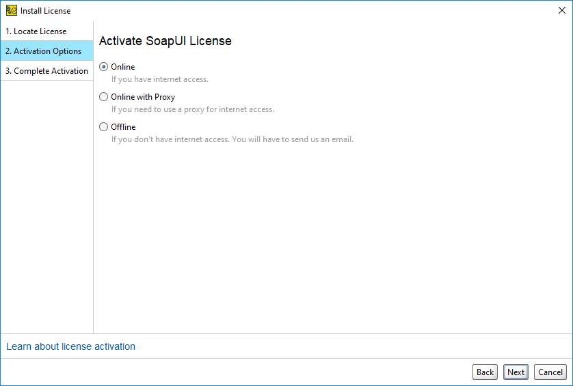The image size is (573, 386).
Task: Cancel the license installation
Action: point(550,372)
